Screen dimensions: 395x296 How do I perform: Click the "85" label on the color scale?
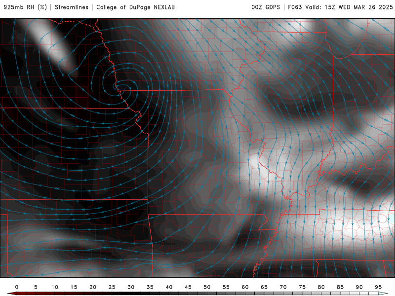340,287
